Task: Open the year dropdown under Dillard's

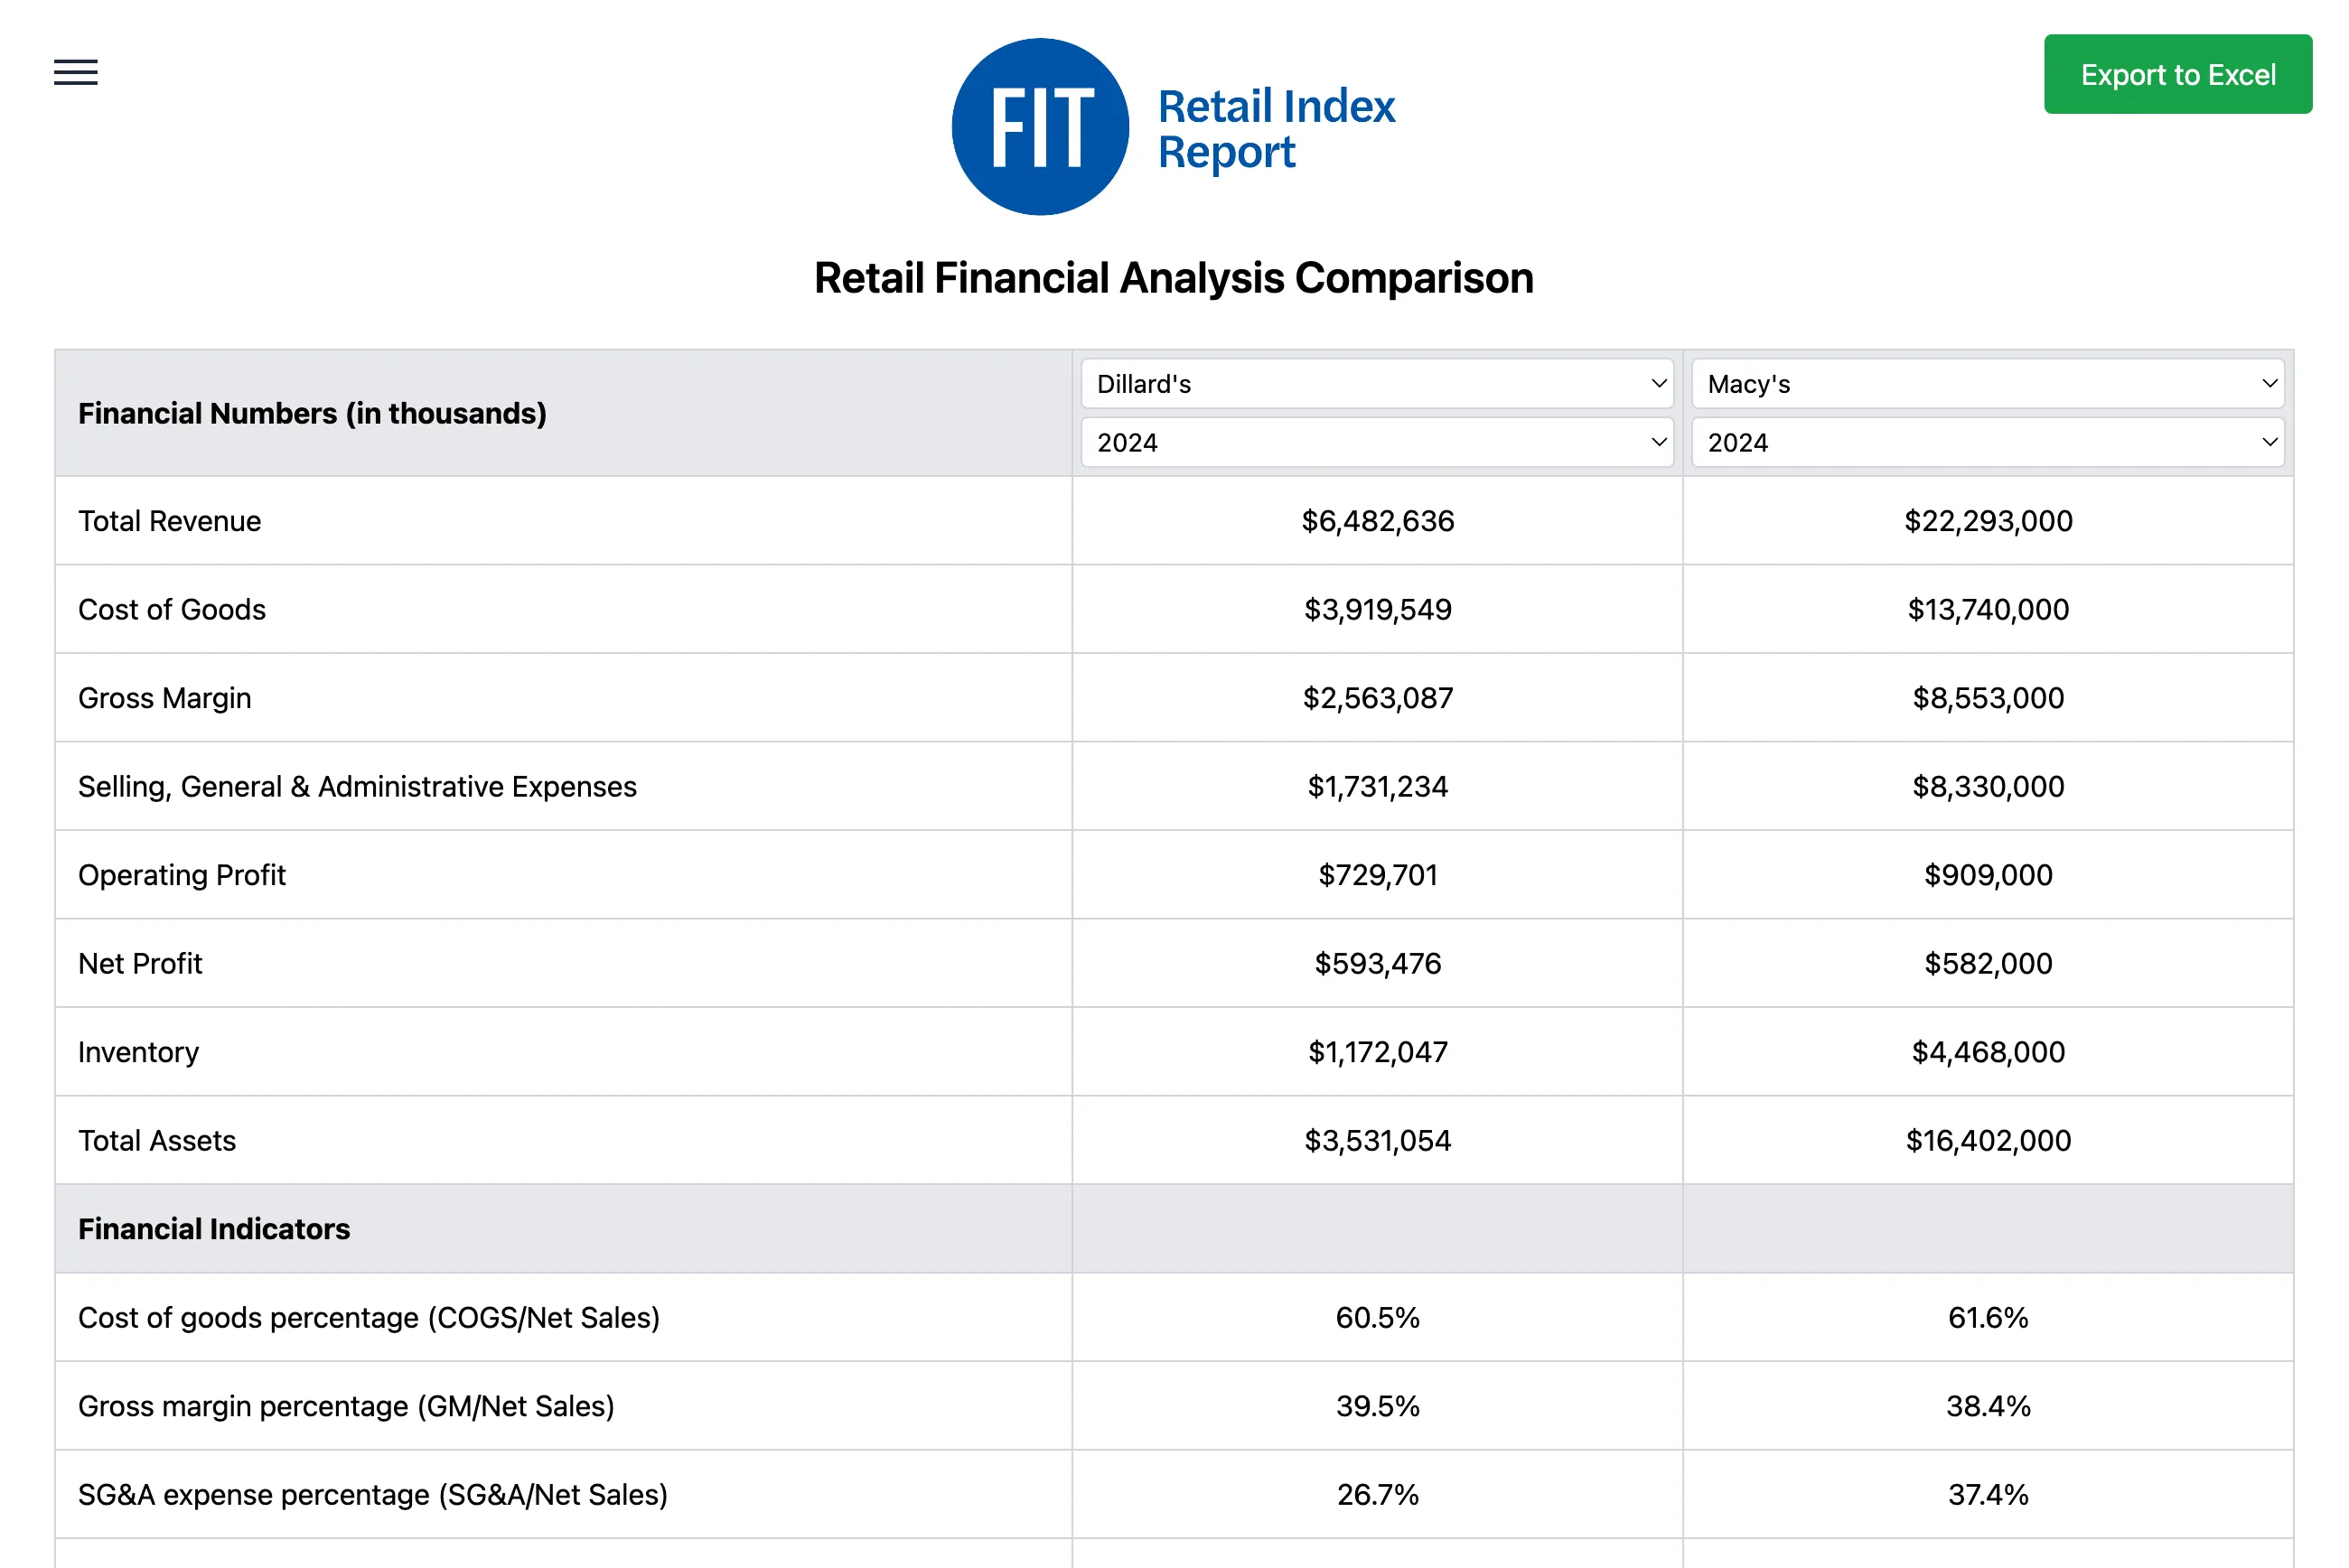Action: click(x=1376, y=443)
